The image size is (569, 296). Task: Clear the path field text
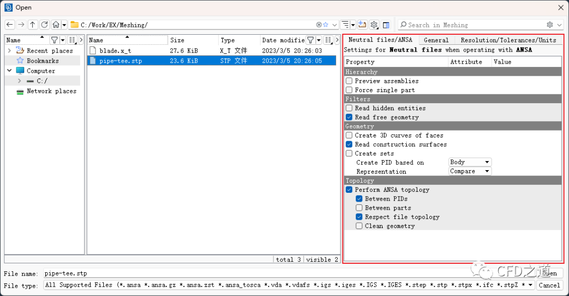pyautogui.click(x=319, y=25)
